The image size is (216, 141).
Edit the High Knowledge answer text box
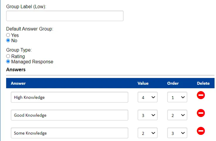click(x=69, y=97)
